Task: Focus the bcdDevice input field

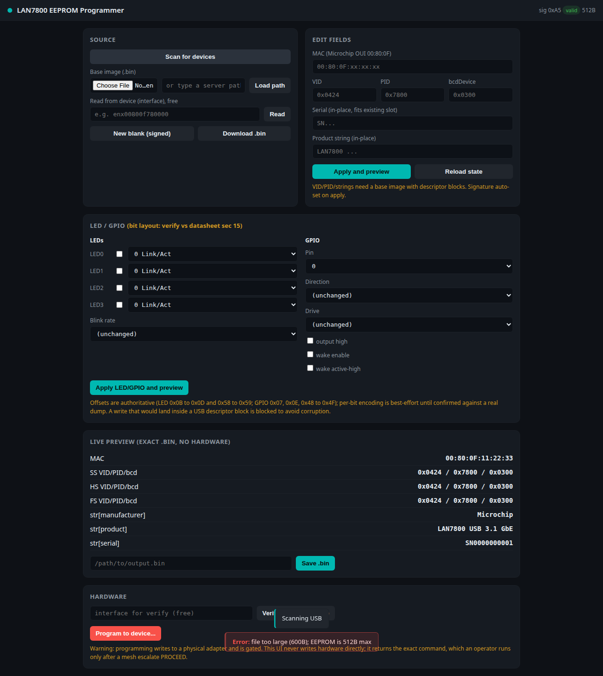Action: 481,95
